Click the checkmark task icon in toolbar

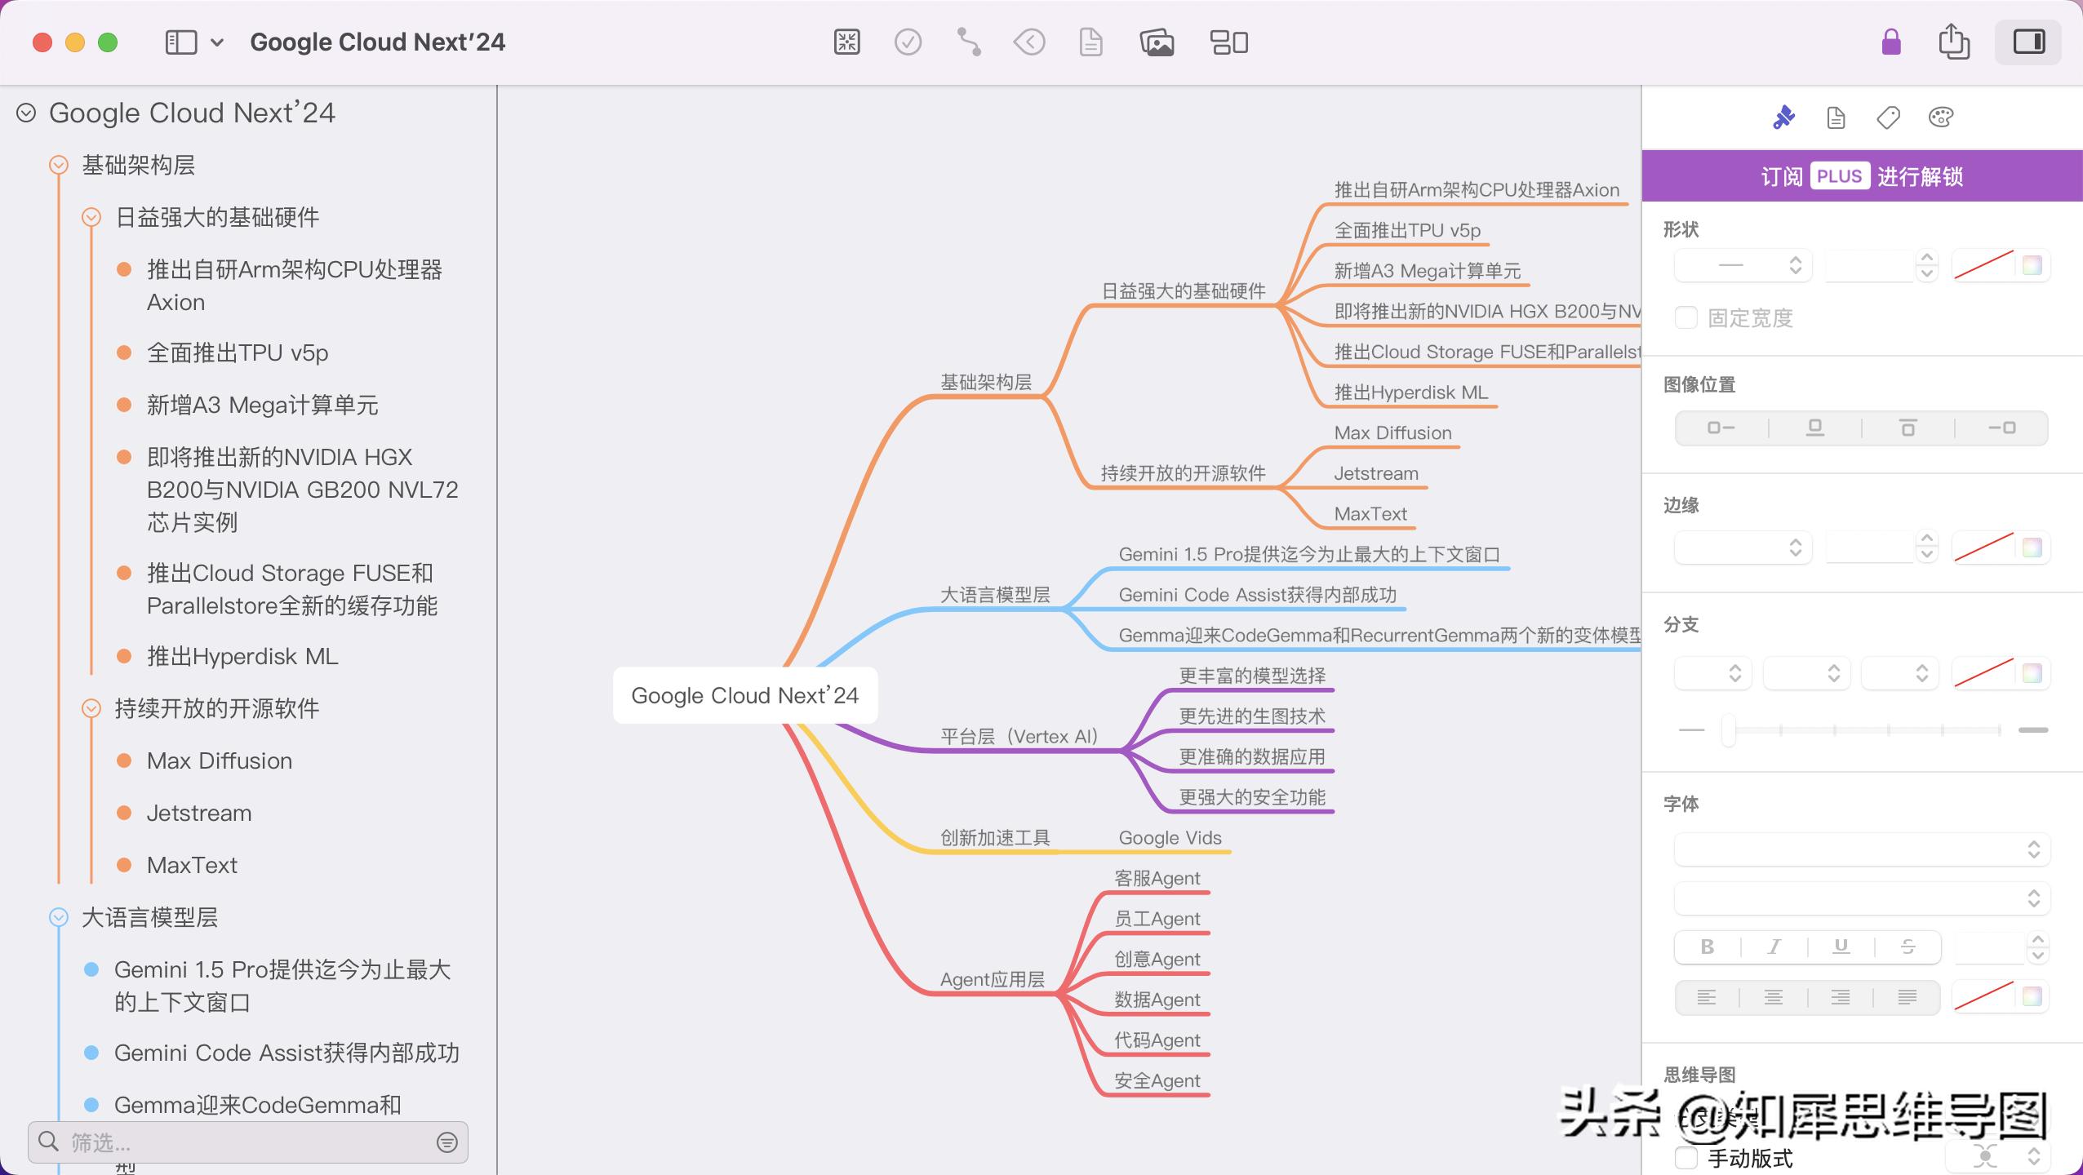pos(908,42)
